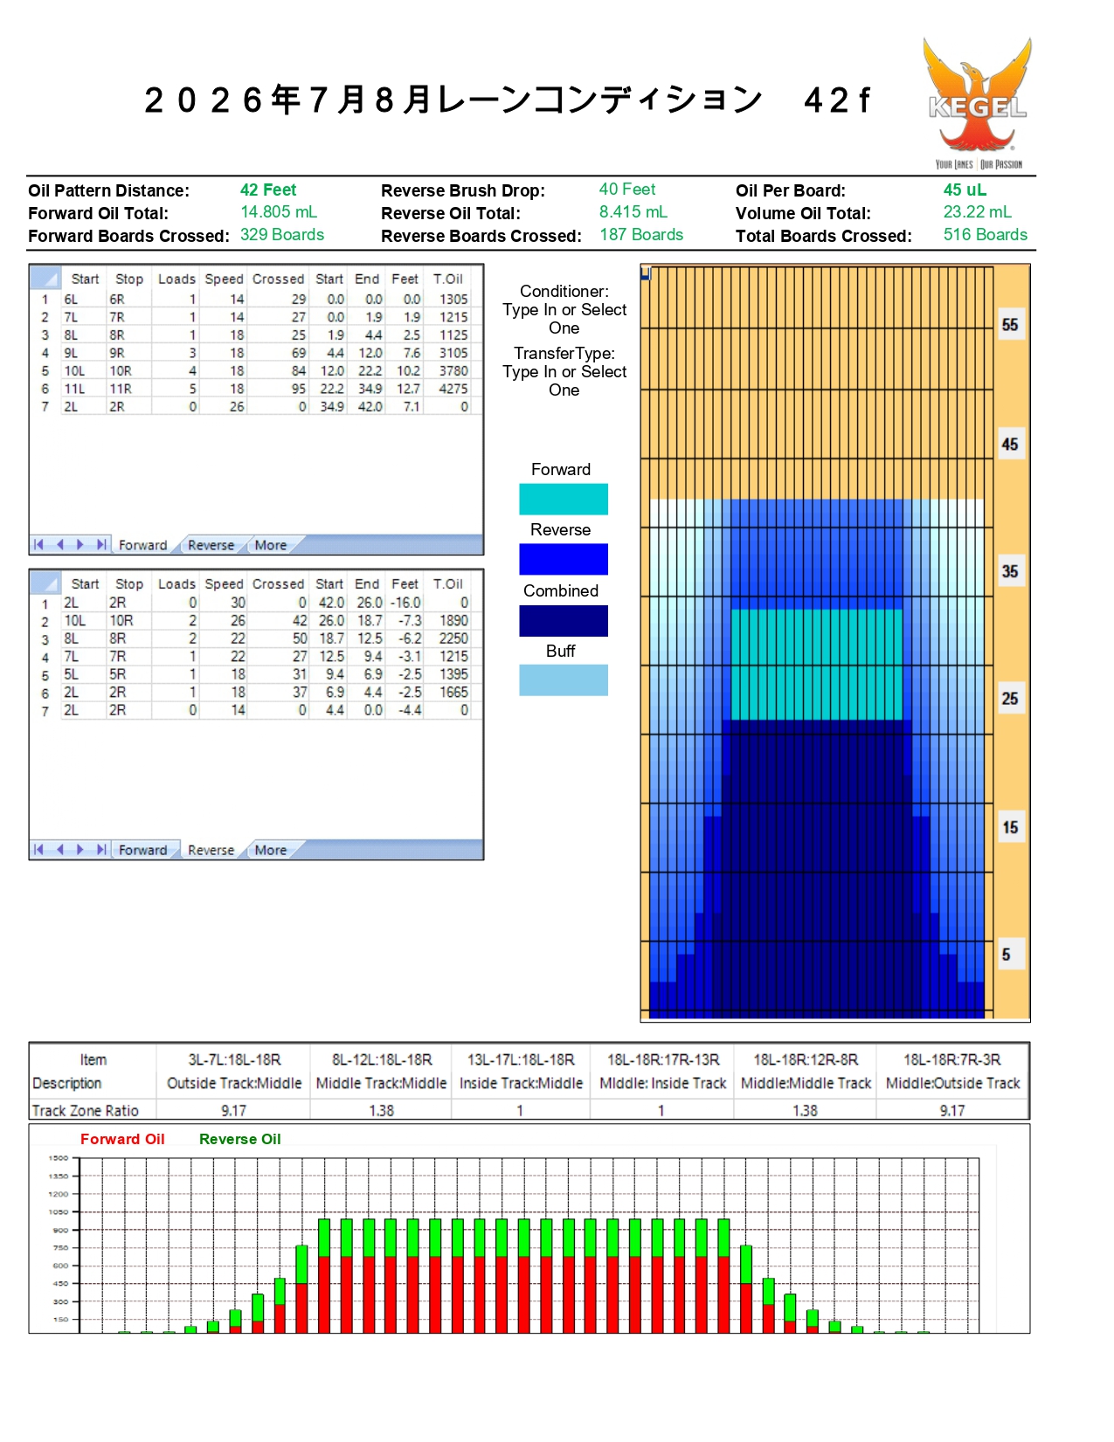Click the Combined dark navy swatch
The width and height of the screenshot is (1114, 1442).
click(564, 620)
